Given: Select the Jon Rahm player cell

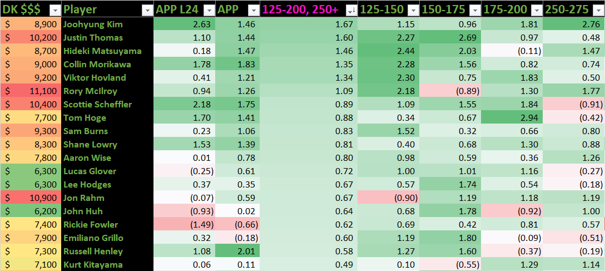Looking at the screenshot, I should point(107,198).
